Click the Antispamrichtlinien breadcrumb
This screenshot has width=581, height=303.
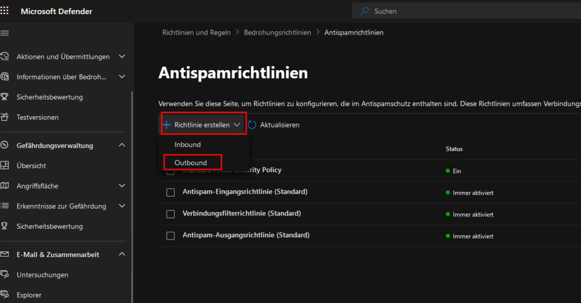pyautogui.click(x=354, y=32)
